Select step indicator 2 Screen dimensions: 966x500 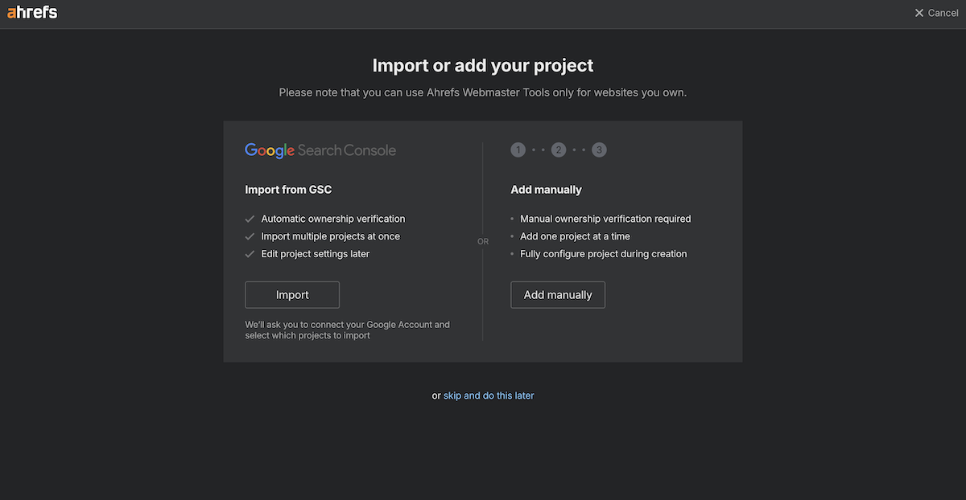tap(558, 149)
